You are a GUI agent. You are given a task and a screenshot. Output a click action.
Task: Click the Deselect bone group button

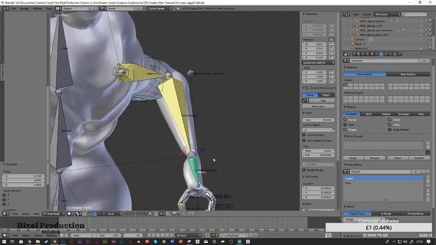(419, 158)
